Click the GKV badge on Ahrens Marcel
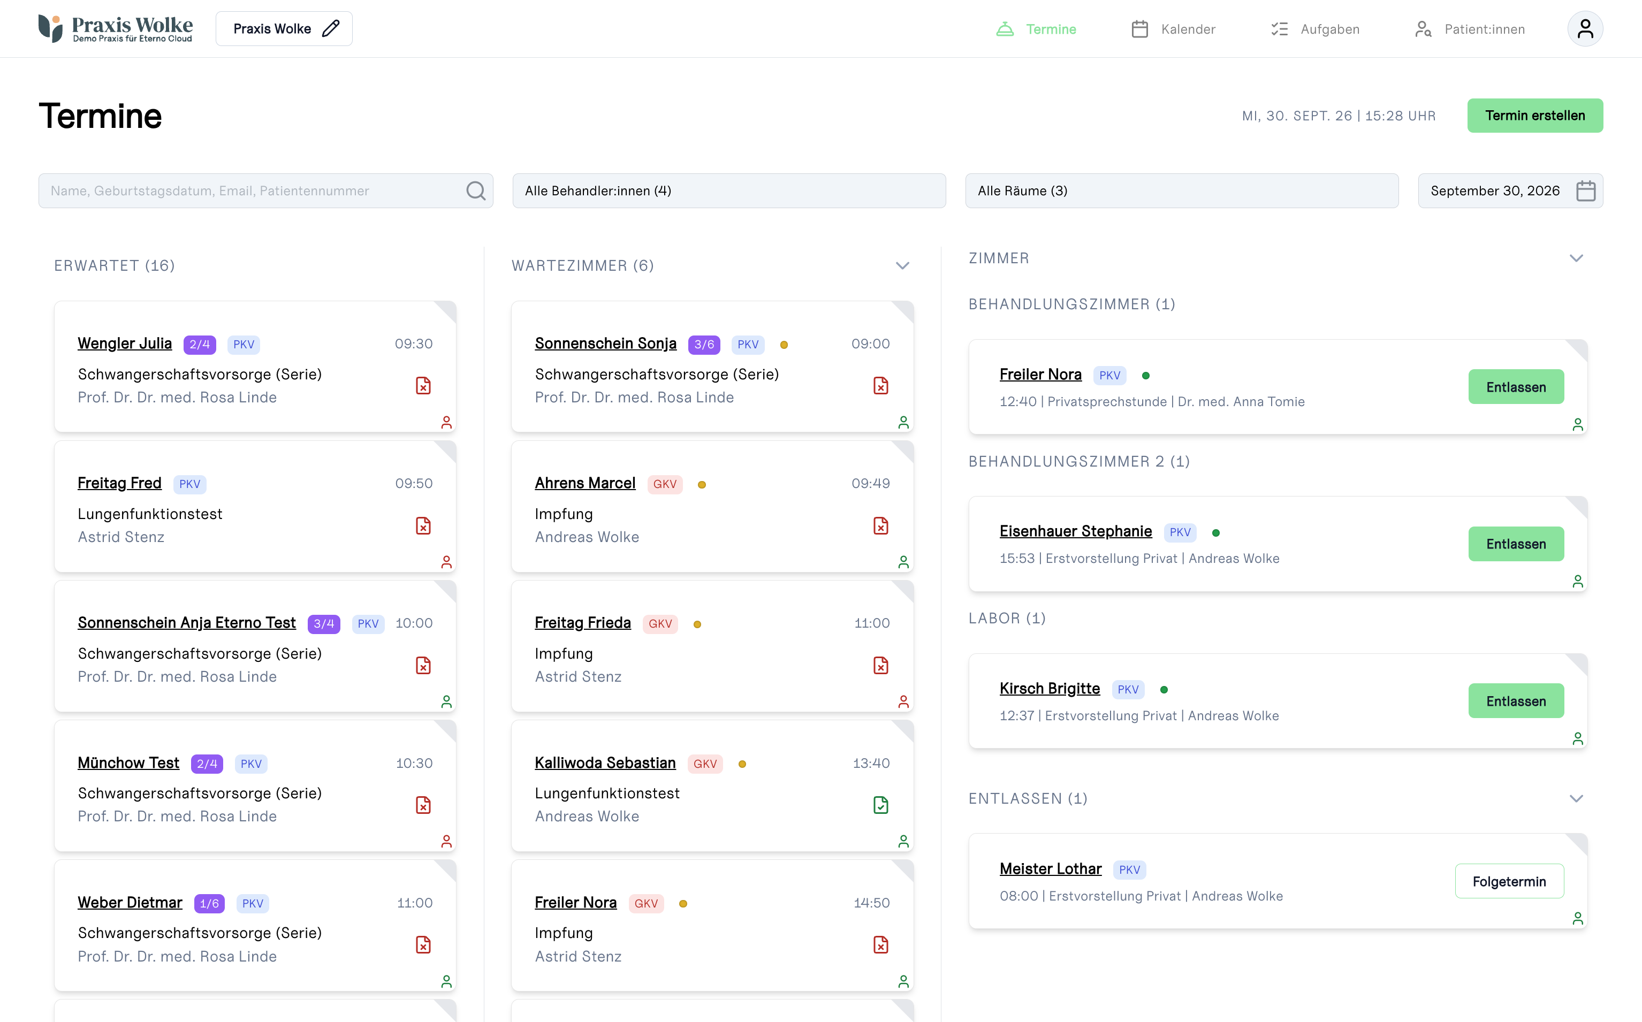This screenshot has width=1642, height=1022. click(665, 484)
